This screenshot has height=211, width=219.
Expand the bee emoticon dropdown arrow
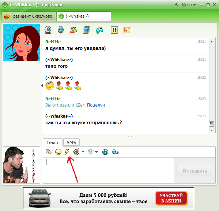coord(83,152)
